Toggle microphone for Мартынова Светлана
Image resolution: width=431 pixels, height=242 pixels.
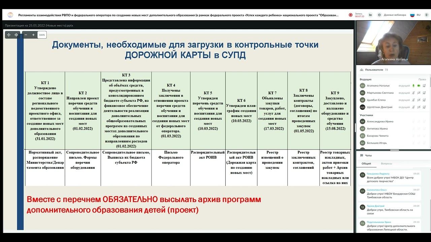(413, 93)
